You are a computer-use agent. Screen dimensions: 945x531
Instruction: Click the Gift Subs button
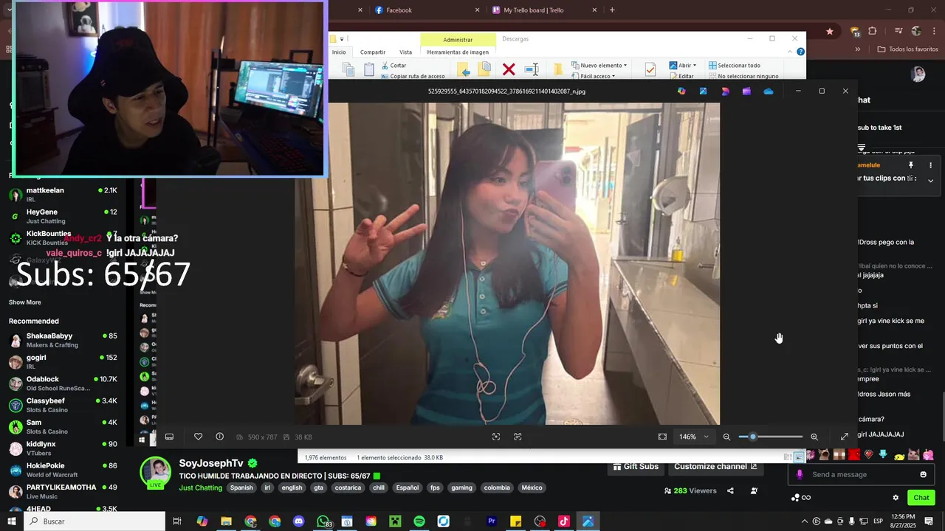pos(635,466)
